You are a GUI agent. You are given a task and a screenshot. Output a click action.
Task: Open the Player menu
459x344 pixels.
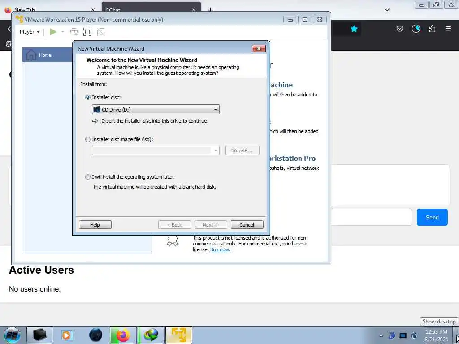click(30, 32)
